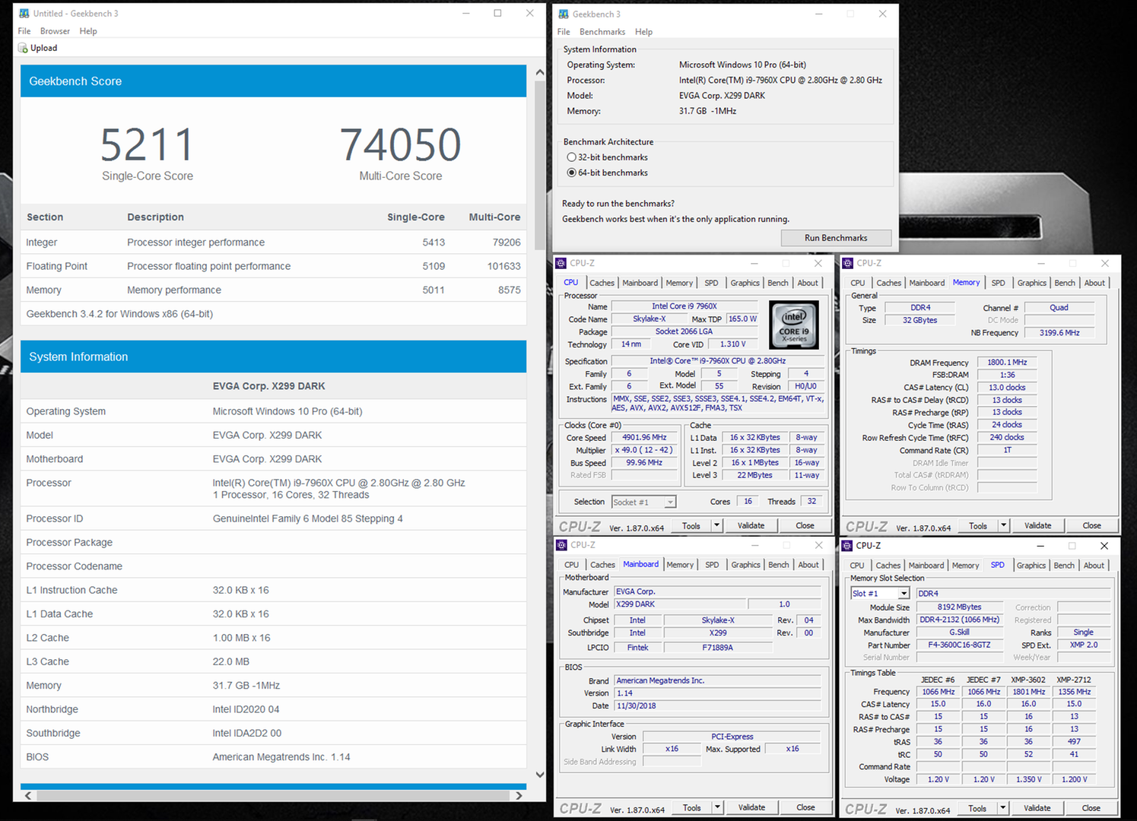Click CPU-Z title icon in the CPU tab window
Viewport: 1137px width, 821px height.
[x=561, y=263]
